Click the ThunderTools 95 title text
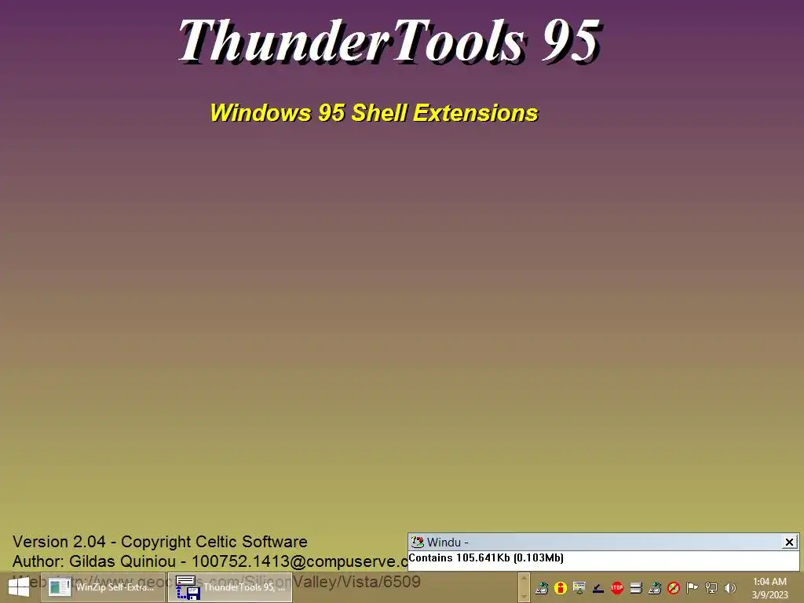804x603 pixels. click(x=389, y=41)
